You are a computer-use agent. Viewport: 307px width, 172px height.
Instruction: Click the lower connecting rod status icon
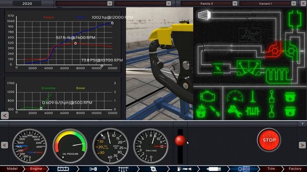click(x=272, y=111)
